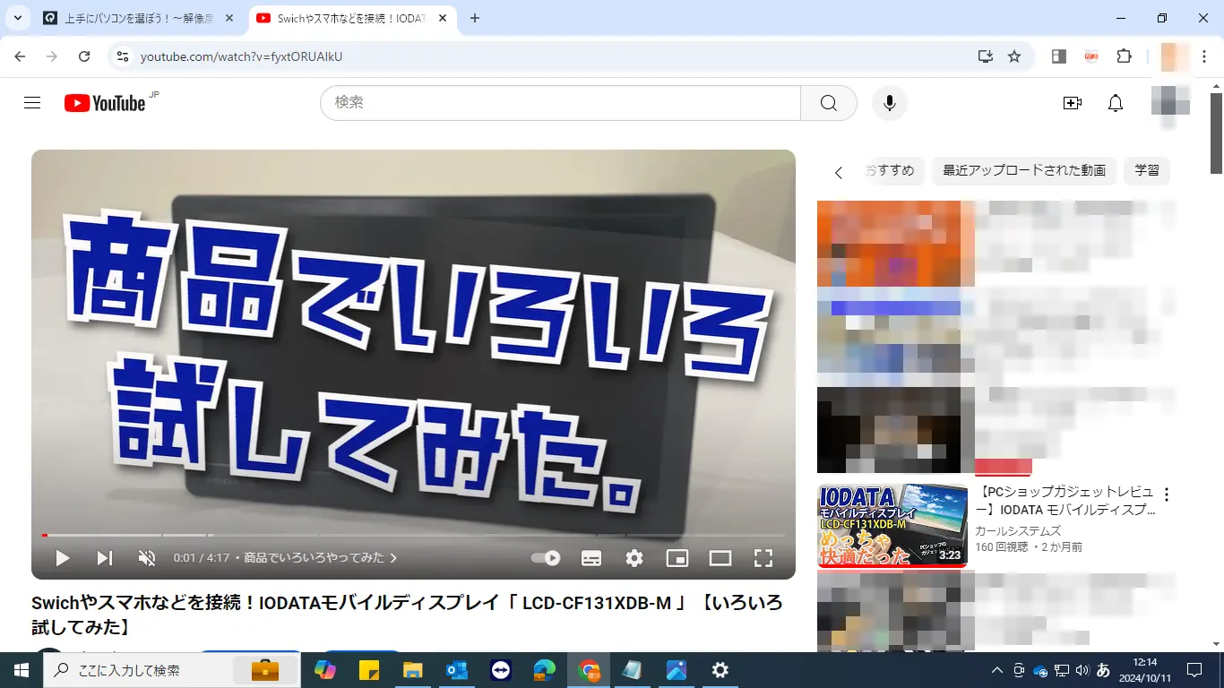Viewport: 1224px width, 688px height.
Task: Select the 学習 filter chip
Action: click(1147, 170)
